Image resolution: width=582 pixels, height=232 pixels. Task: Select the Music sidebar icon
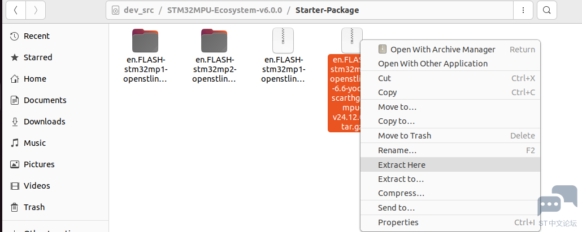pyautogui.click(x=15, y=143)
